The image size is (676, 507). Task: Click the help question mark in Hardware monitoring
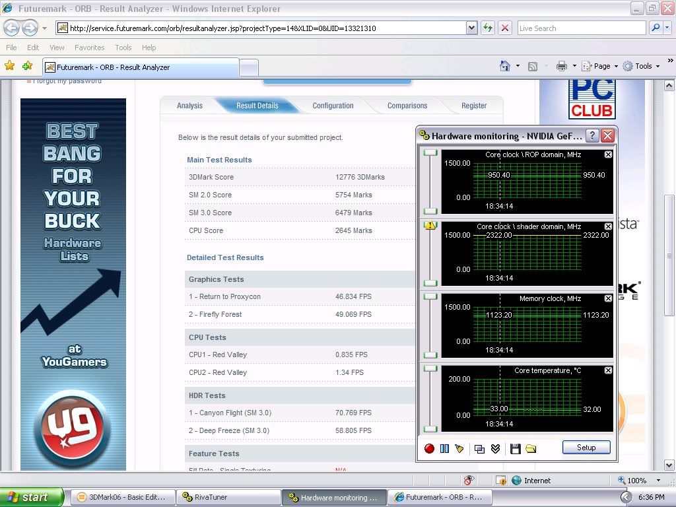click(593, 136)
